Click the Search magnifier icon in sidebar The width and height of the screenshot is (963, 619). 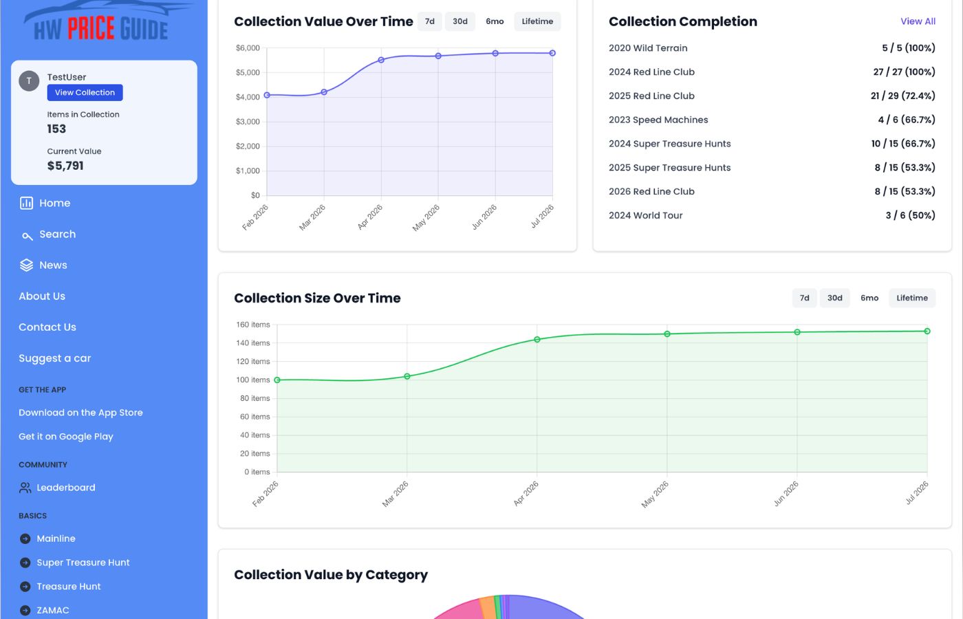27,235
